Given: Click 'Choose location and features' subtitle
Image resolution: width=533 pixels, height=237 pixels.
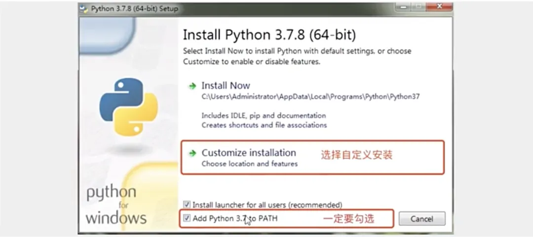Looking at the screenshot, I should [250, 164].
